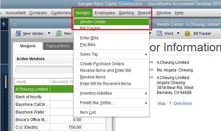The height and width of the screenshot is (131, 221).
Task: Select Bill Tracker in the Vendors menu
Action: [x=111, y=28]
